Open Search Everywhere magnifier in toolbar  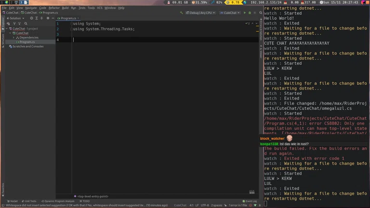(x=261, y=13)
